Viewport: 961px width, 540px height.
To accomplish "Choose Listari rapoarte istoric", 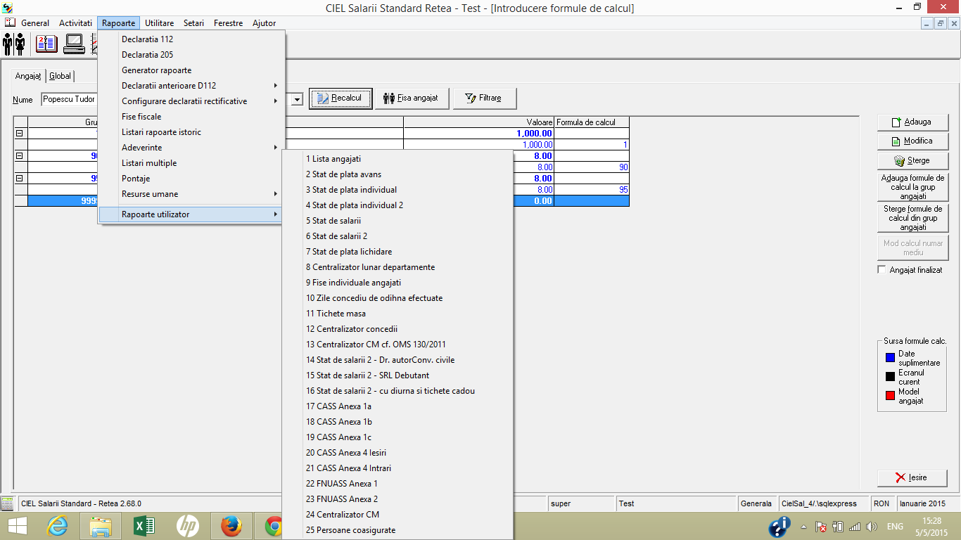I will [x=192, y=132].
